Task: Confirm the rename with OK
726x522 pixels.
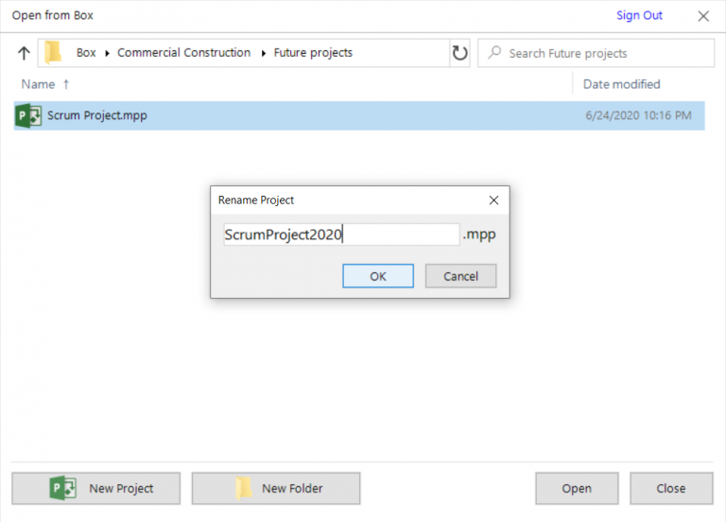Action: [x=378, y=276]
